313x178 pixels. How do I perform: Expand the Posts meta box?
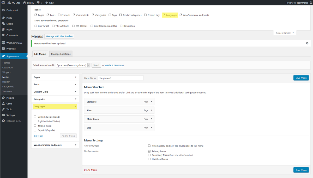coord(76,85)
